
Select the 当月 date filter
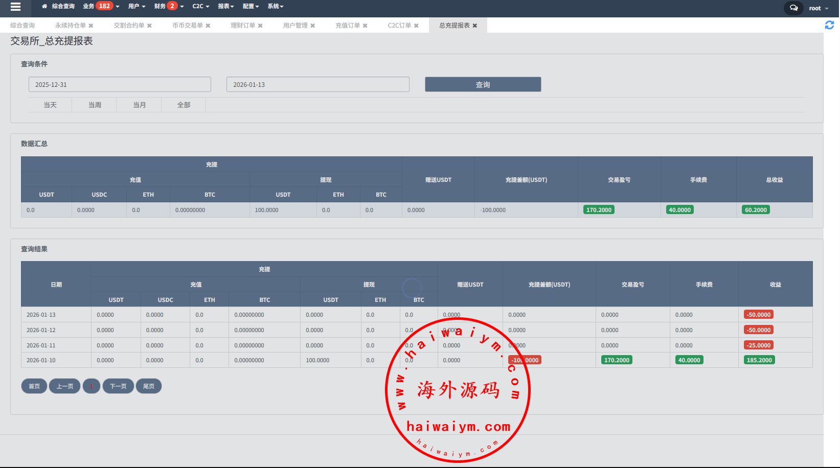click(139, 105)
